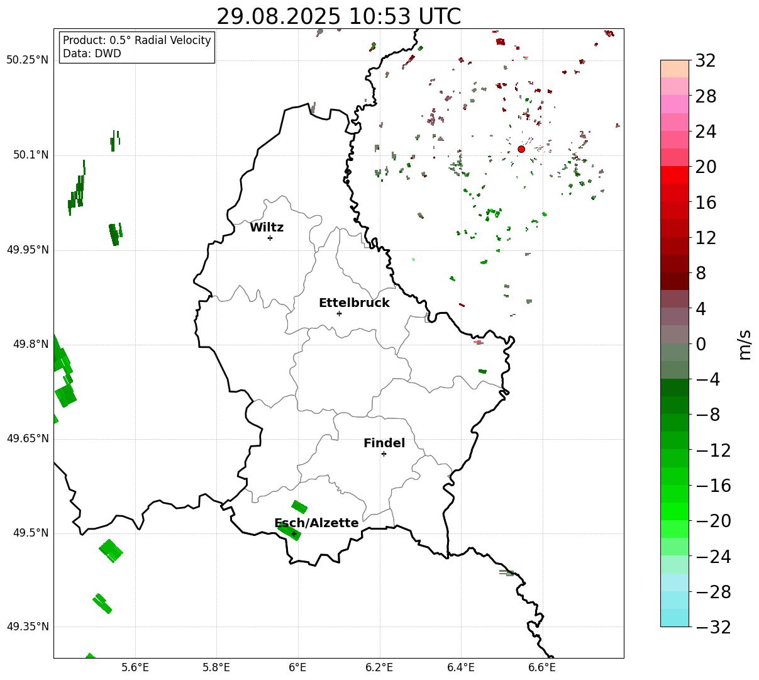
Task: Click the 6.4°E longitude label
Action: click(x=461, y=667)
